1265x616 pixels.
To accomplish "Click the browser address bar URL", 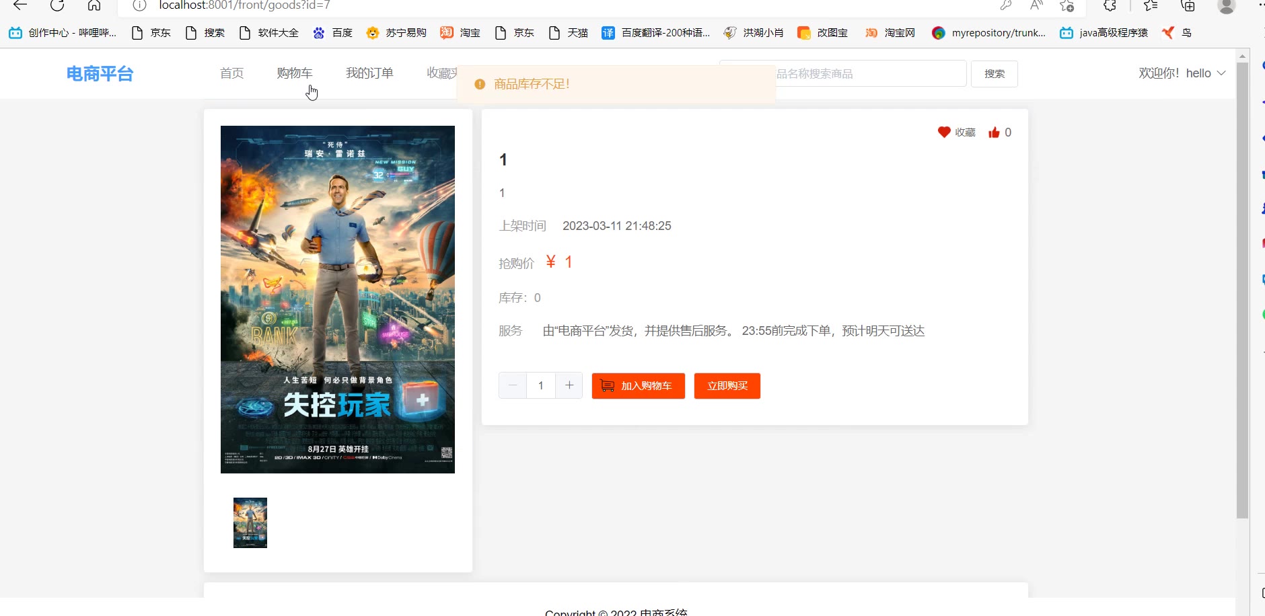I will (x=244, y=5).
